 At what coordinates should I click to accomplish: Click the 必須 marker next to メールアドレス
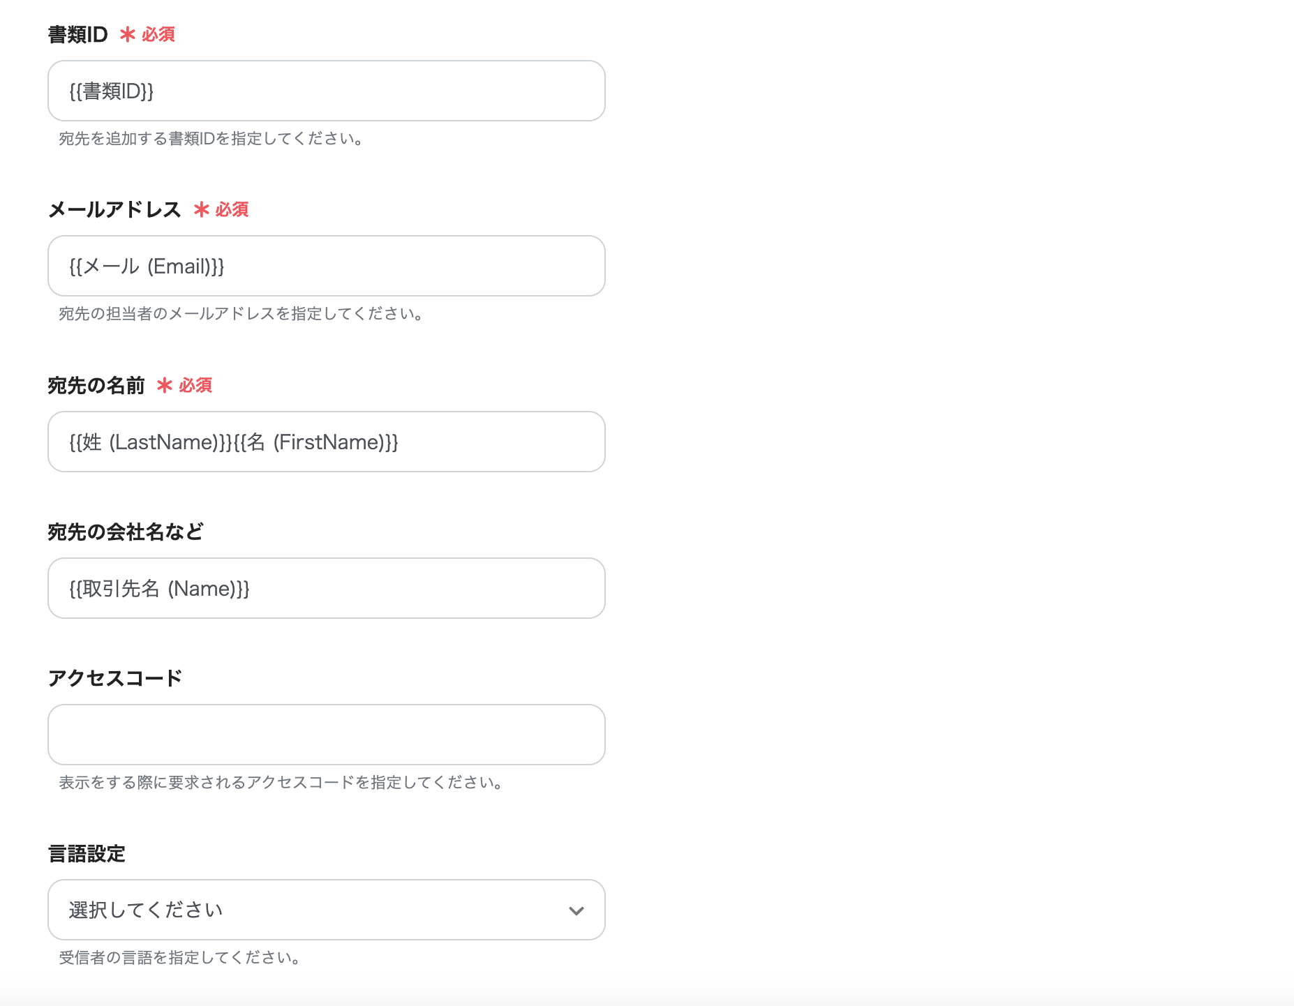click(232, 209)
